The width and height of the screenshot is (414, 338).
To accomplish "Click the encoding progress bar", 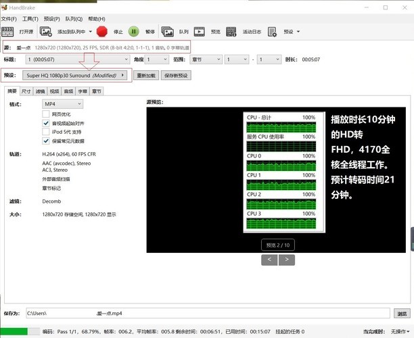I will click(20, 331).
